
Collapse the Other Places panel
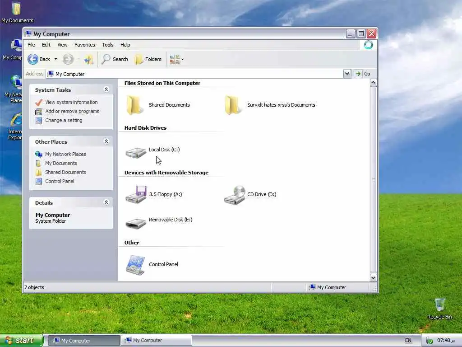(x=106, y=141)
